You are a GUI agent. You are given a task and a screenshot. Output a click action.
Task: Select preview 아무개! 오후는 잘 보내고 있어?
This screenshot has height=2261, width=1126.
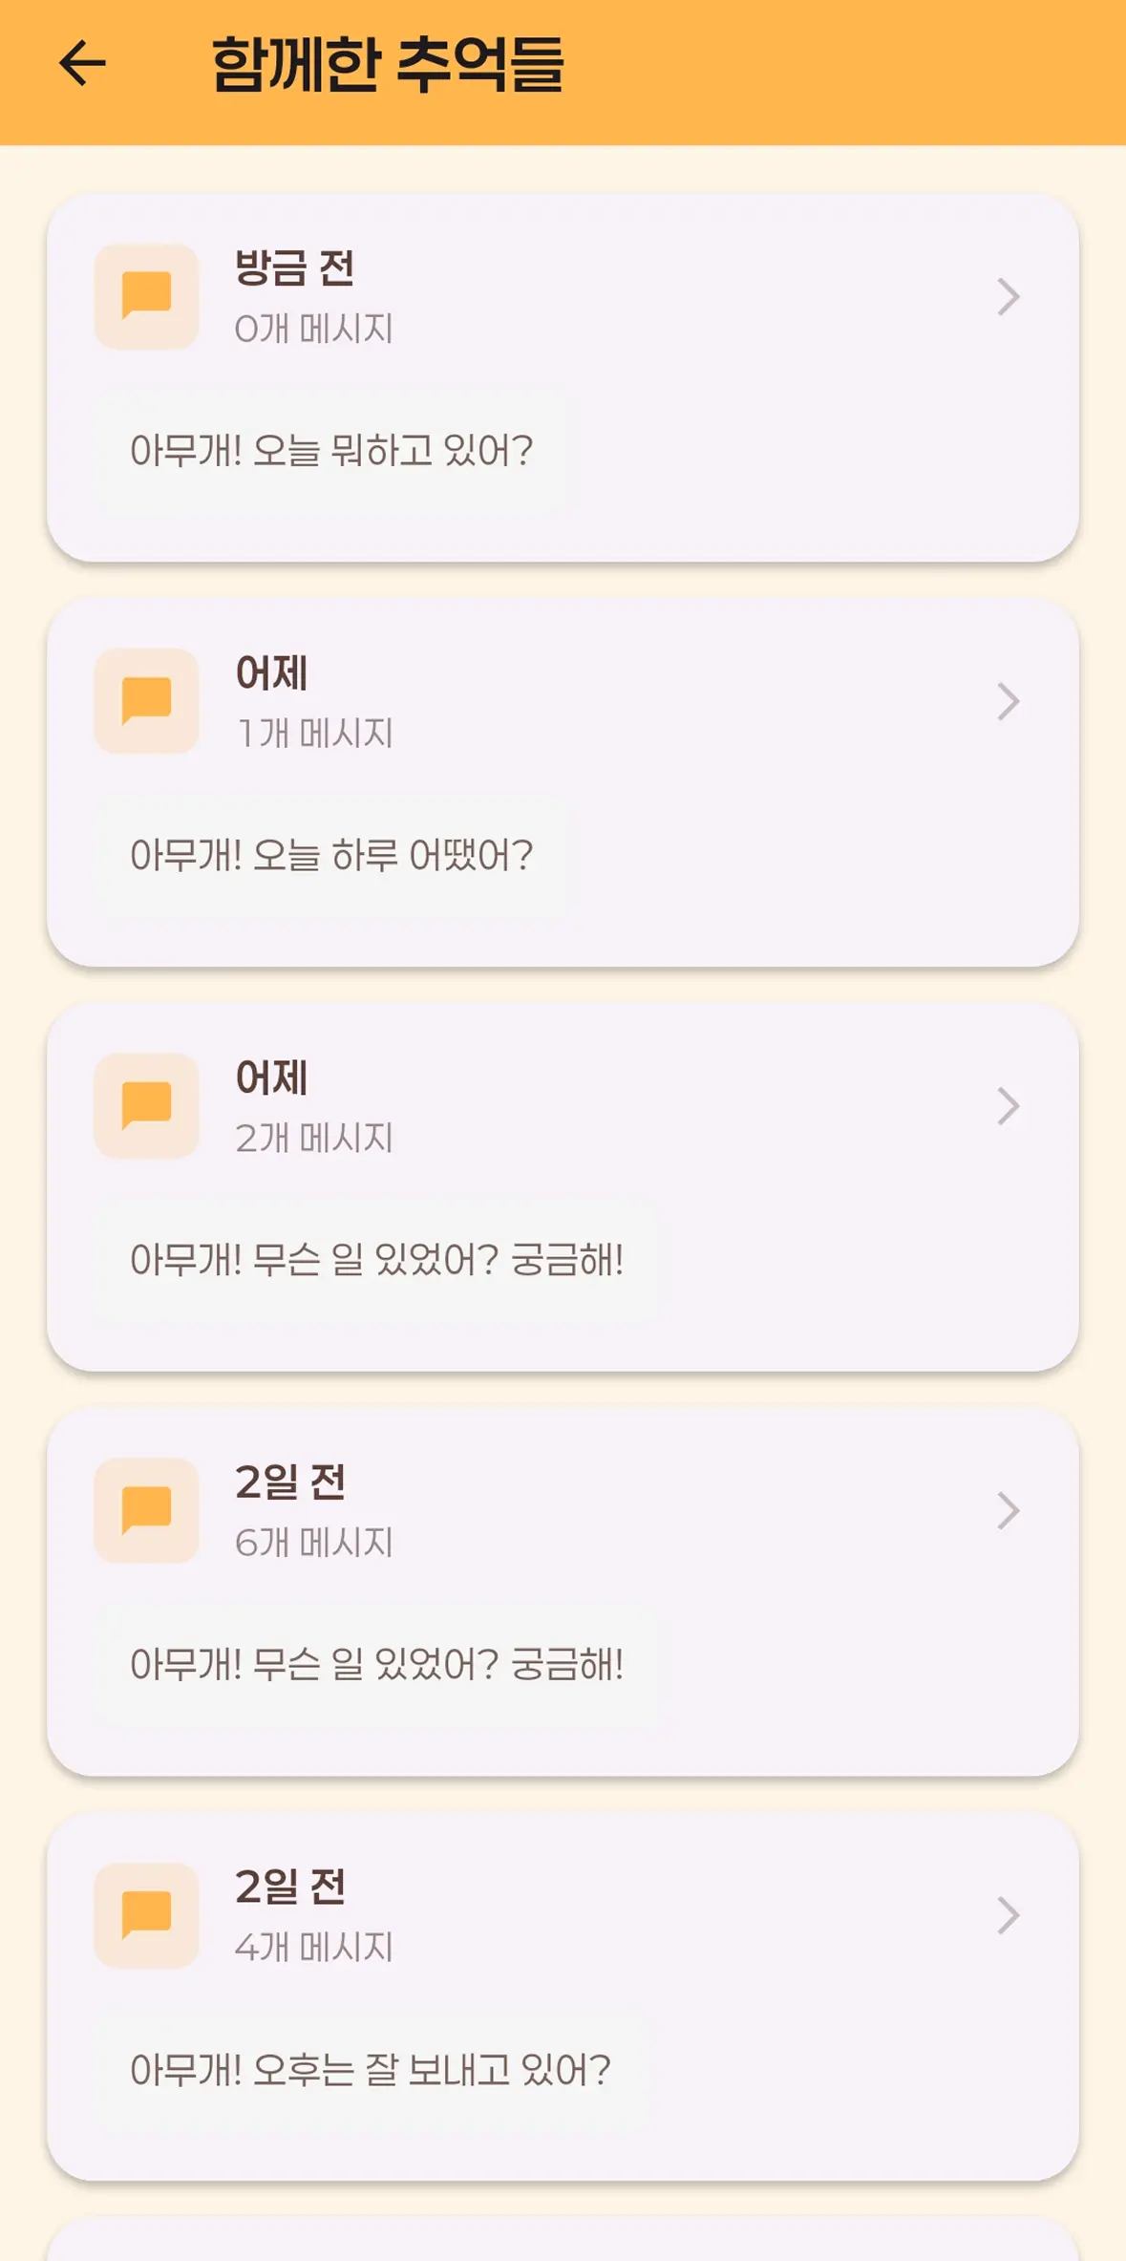tap(370, 2070)
